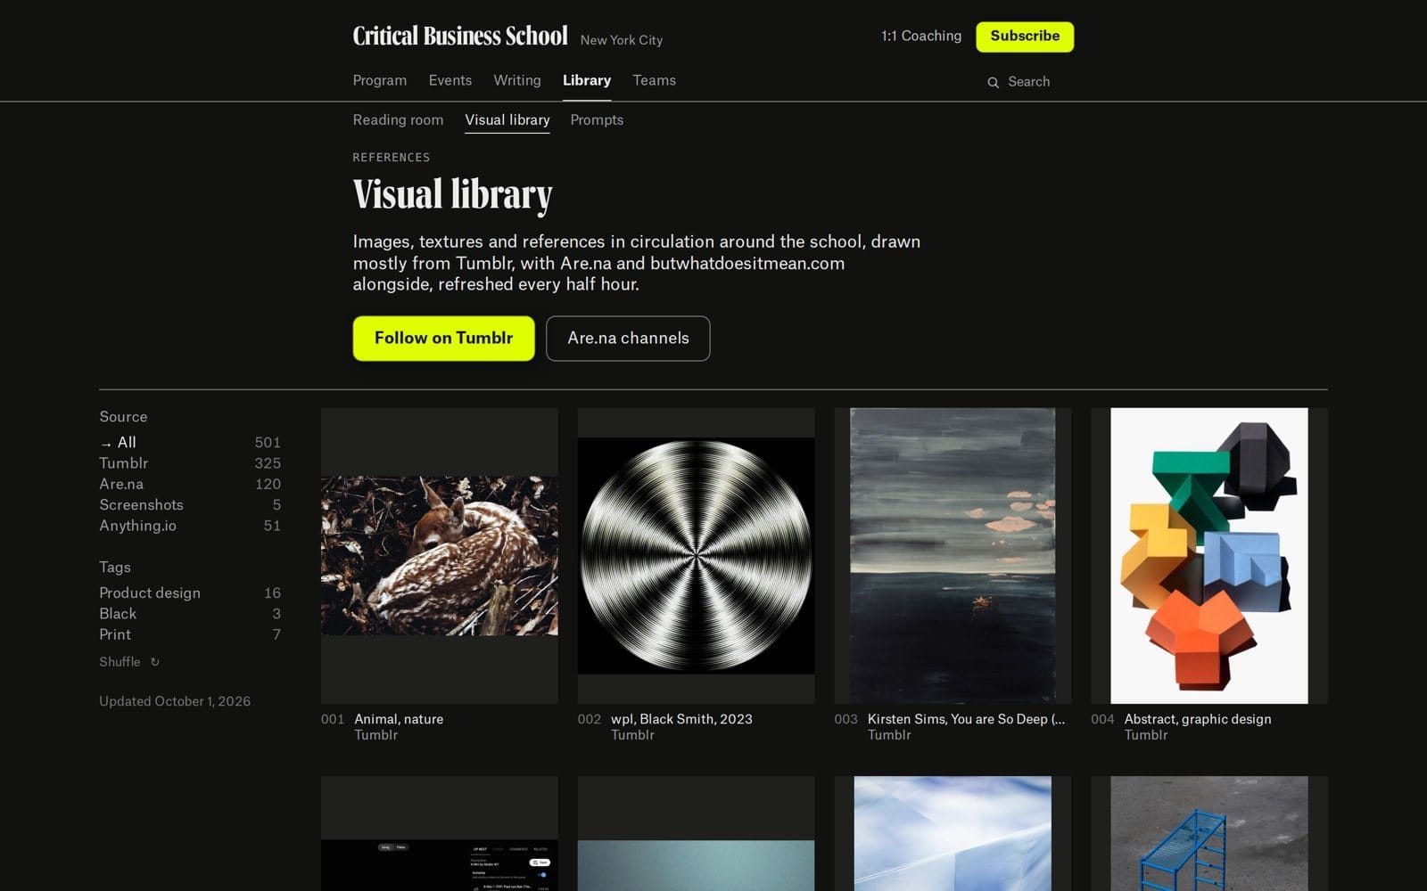1427x891 pixels.
Task: Open the Program nav item
Action: click(380, 80)
